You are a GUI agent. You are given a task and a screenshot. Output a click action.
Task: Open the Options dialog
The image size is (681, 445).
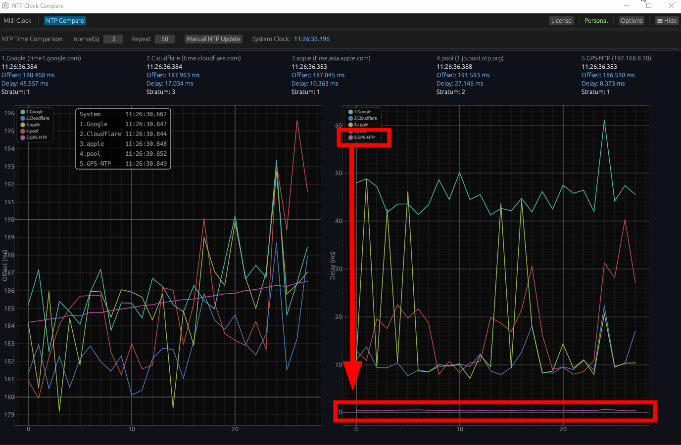coord(632,21)
